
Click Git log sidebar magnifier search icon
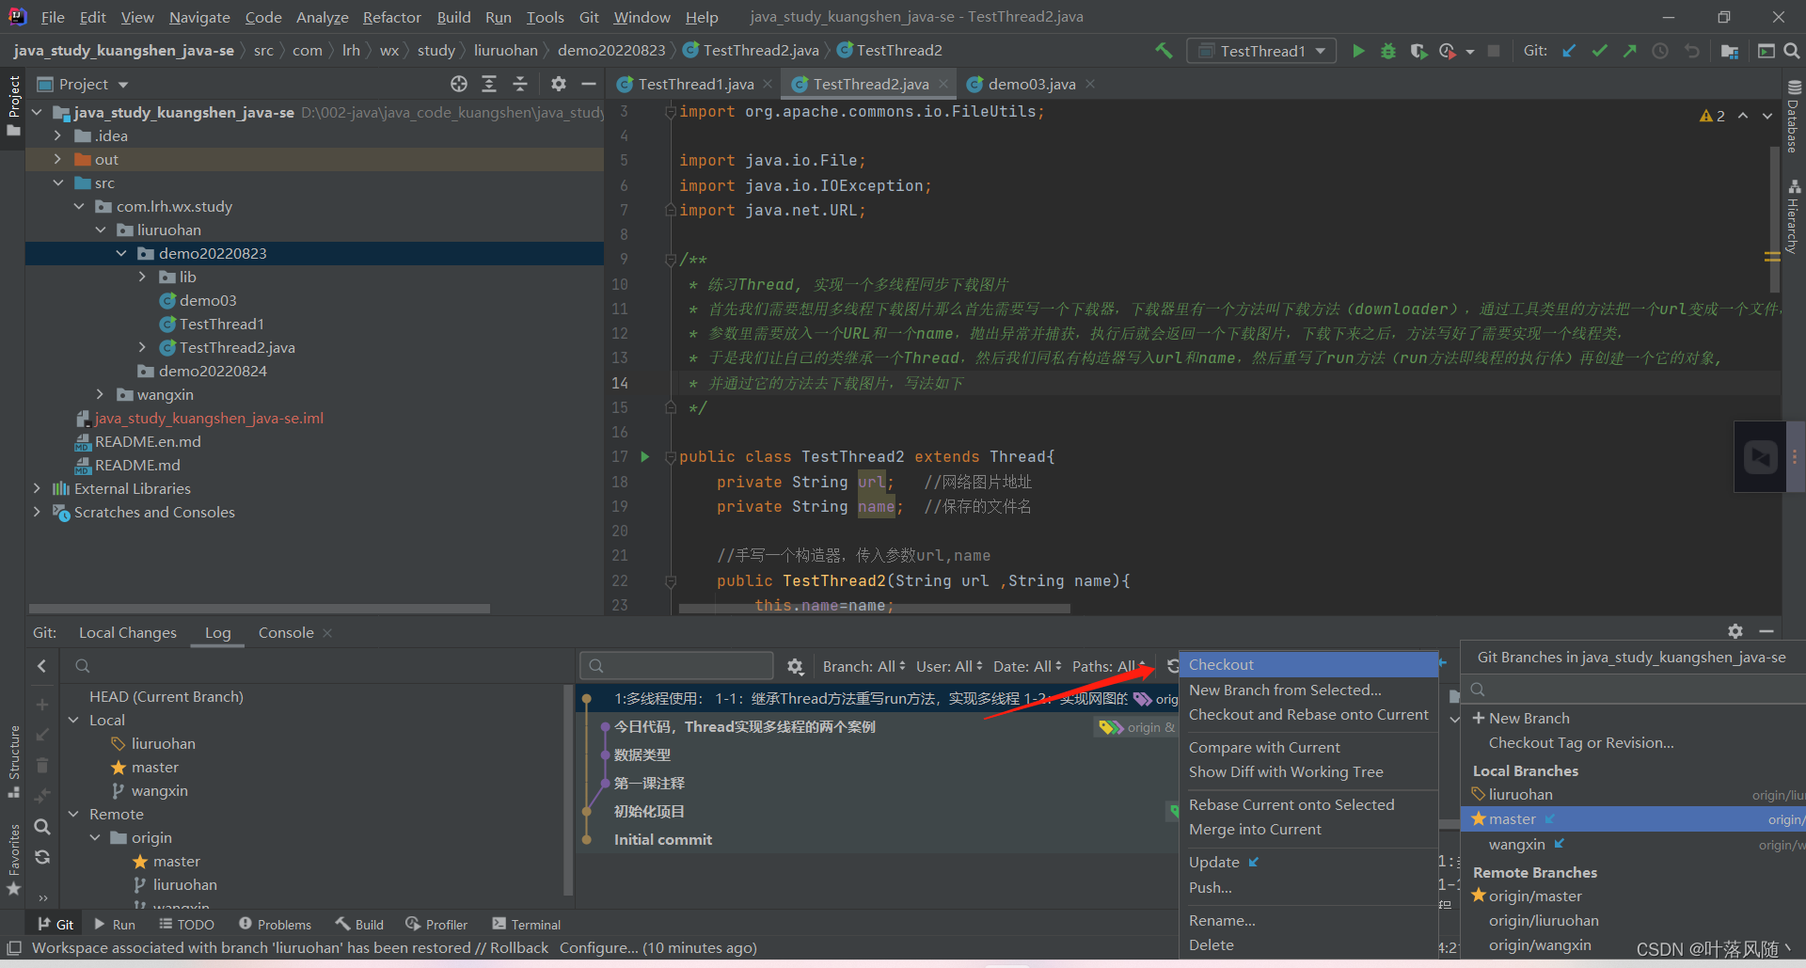point(41,826)
